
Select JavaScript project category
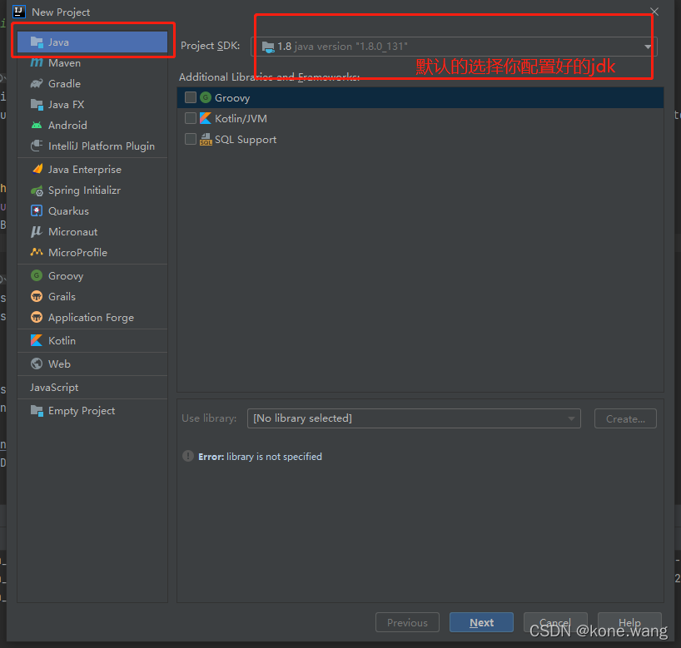[54, 387]
